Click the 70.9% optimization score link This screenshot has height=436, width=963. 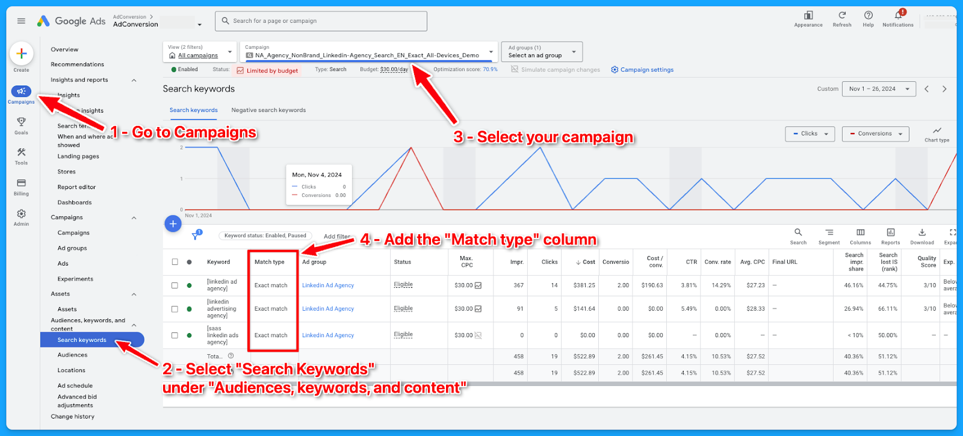[x=491, y=69]
